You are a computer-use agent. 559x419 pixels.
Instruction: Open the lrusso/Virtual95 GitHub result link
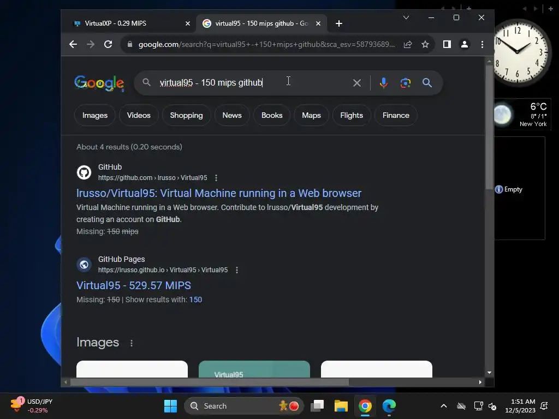pyautogui.click(x=219, y=193)
